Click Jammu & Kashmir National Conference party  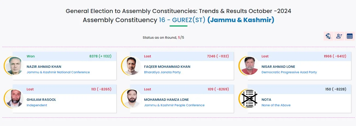(x=58, y=72)
